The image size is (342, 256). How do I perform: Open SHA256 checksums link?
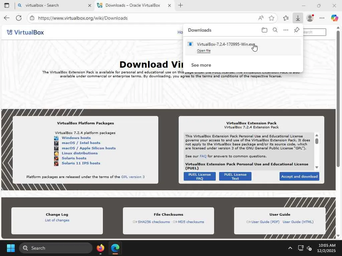154,222
